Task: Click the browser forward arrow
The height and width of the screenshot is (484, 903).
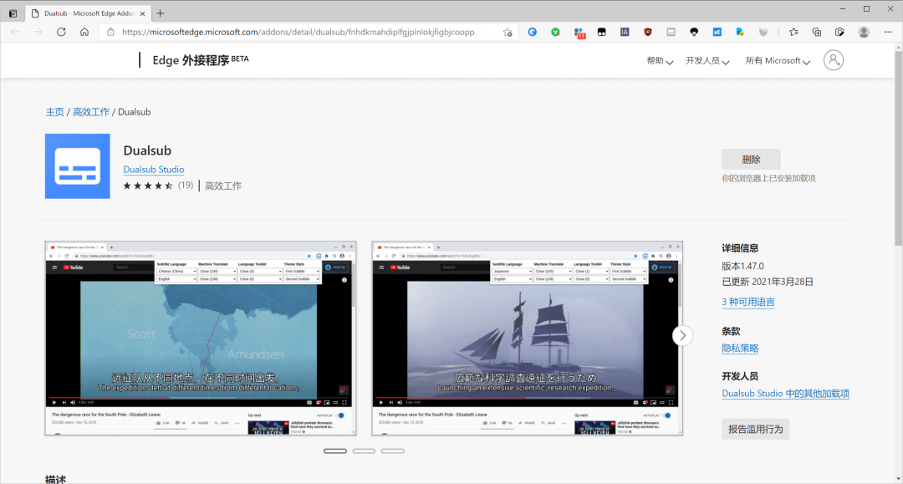Action: (x=38, y=33)
